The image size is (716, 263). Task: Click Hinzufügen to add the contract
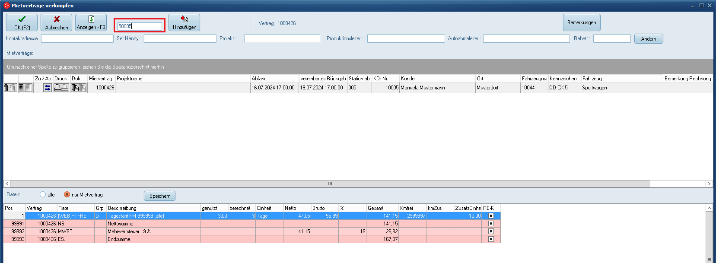coord(184,22)
